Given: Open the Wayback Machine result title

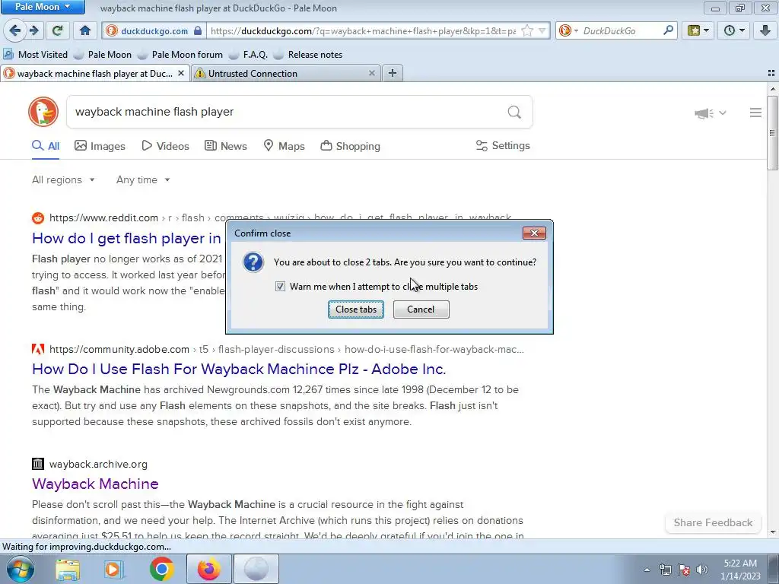Looking at the screenshot, I should point(95,484).
